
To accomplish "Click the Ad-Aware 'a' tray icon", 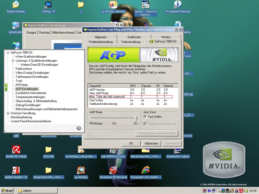I will pos(236,191).
